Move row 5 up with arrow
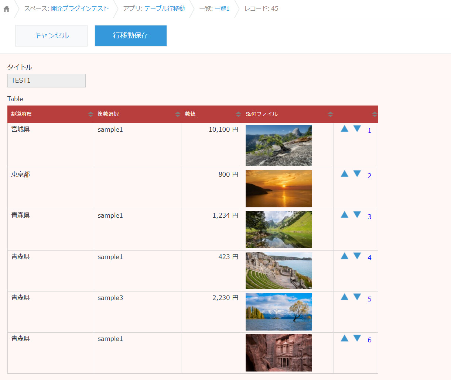 344,297
